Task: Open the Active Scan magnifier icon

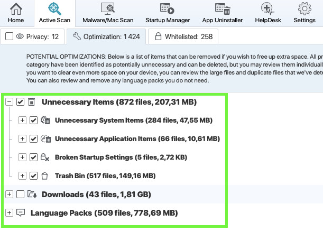Action: pyautogui.click(x=54, y=8)
